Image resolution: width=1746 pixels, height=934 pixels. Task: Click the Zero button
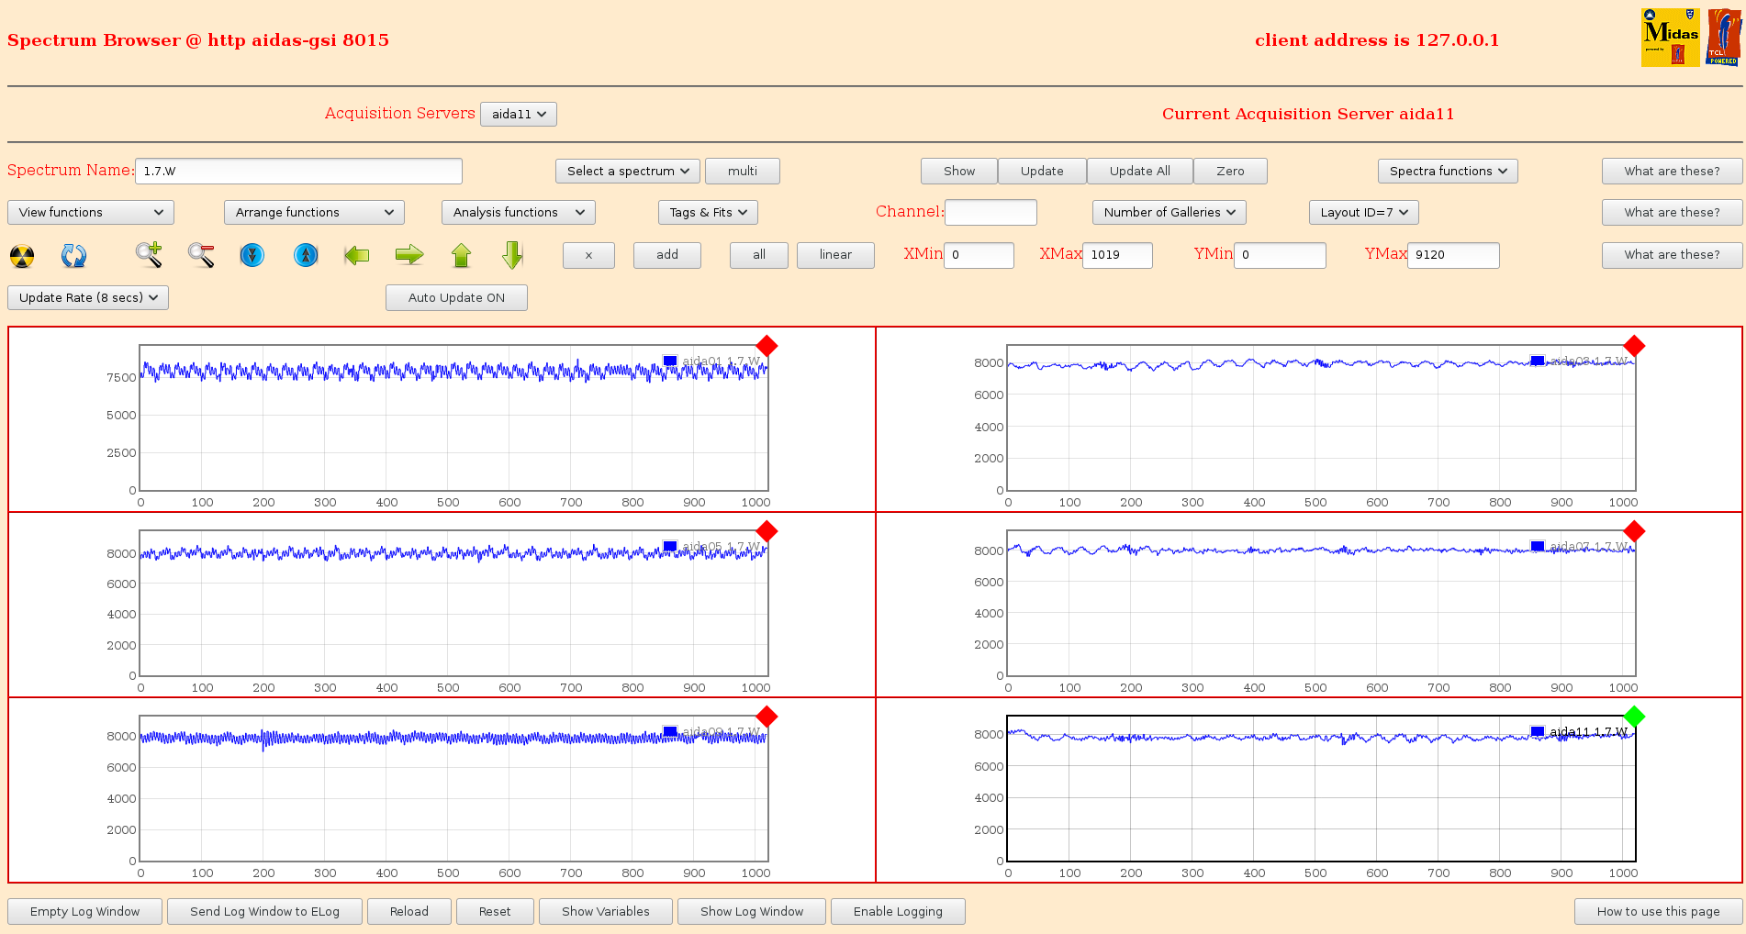coord(1230,172)
